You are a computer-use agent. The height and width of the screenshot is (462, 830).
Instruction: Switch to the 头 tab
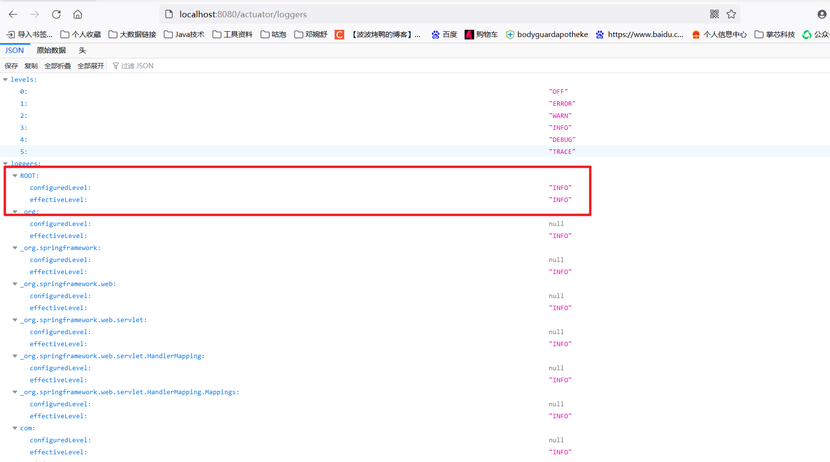(82, 50)
